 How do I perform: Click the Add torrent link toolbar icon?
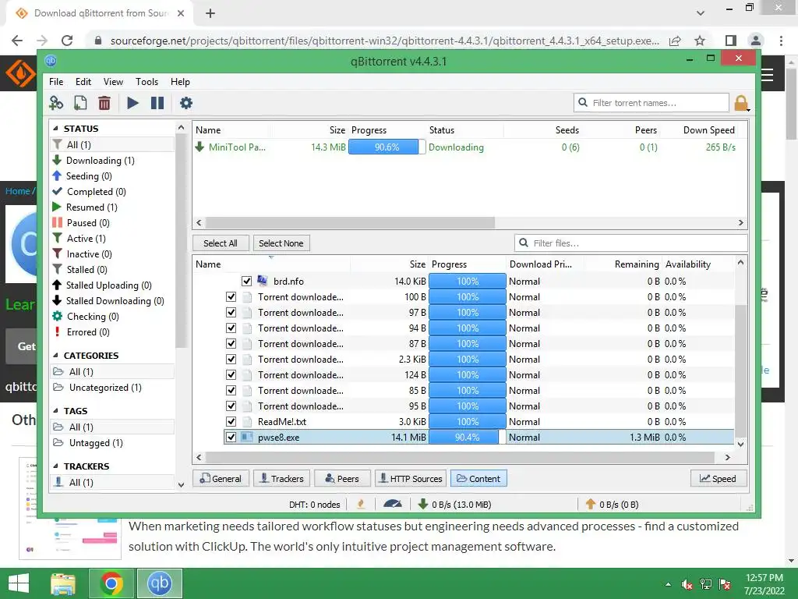pyautogui.click(x=56, y=103)
